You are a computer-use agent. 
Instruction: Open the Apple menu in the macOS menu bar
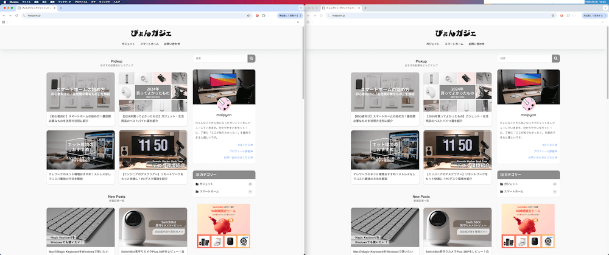coord(4,2)
